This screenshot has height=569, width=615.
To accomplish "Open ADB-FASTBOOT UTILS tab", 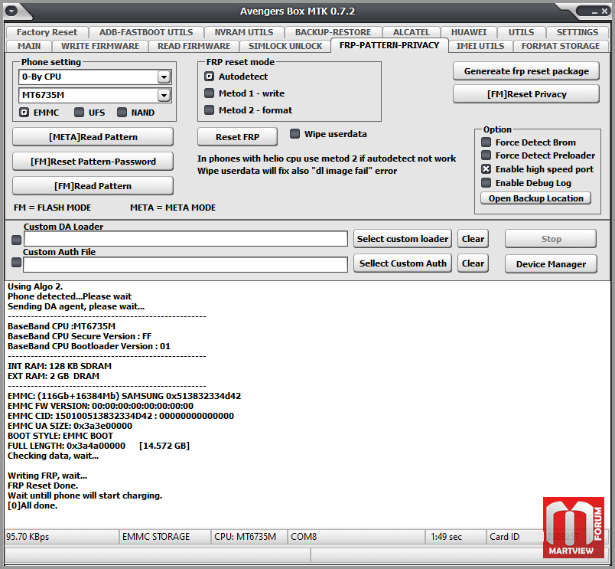I will click(146, 32).
